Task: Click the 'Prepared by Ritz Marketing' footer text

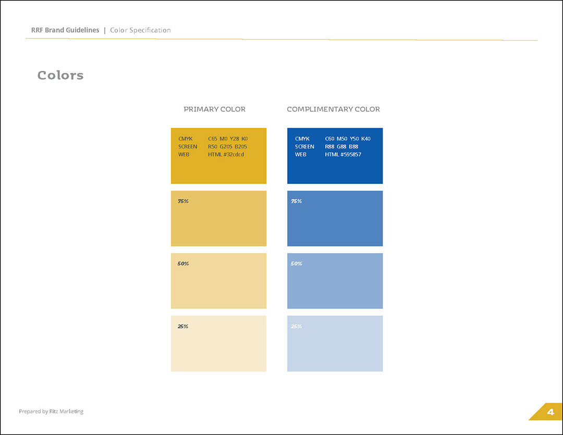Action: pyautogui.click(x=51, y=412)
